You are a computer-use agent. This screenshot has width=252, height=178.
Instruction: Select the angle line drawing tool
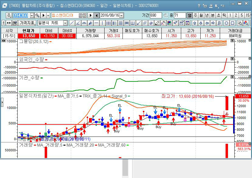pos(78,23)
